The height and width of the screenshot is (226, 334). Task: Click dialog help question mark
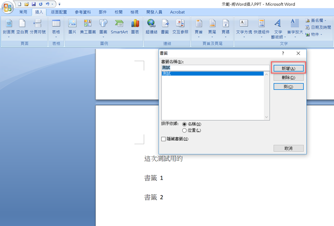point(283,53)
